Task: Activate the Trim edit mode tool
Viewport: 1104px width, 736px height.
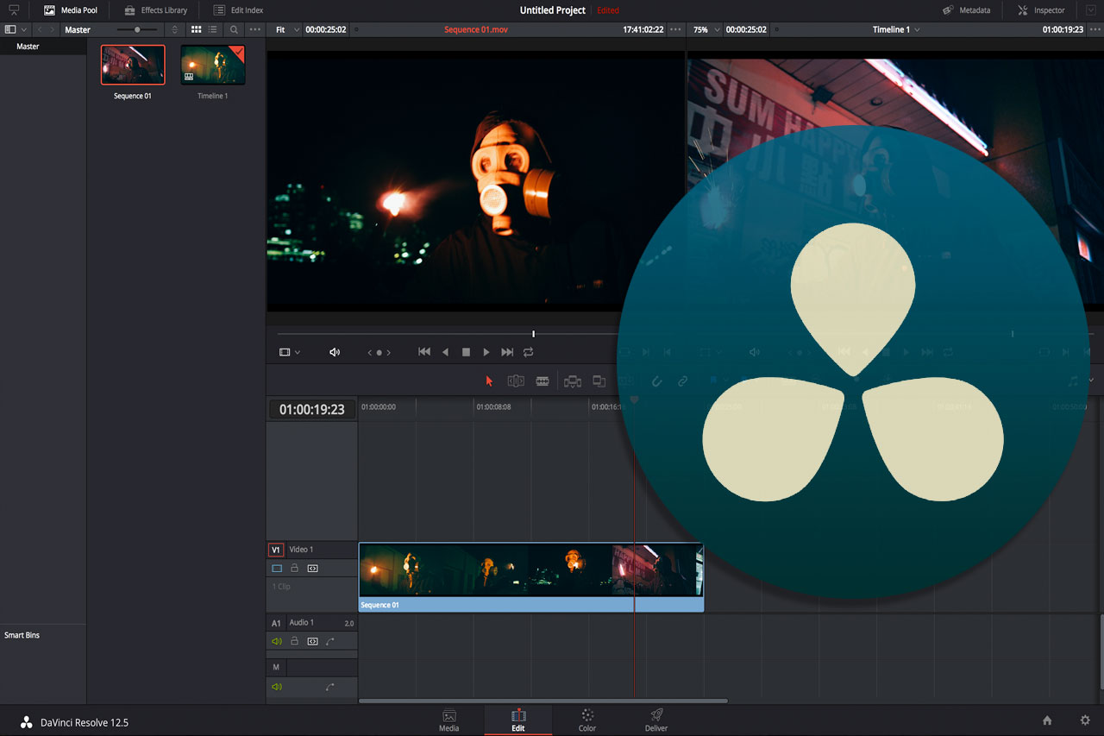Action: [516, 381]
